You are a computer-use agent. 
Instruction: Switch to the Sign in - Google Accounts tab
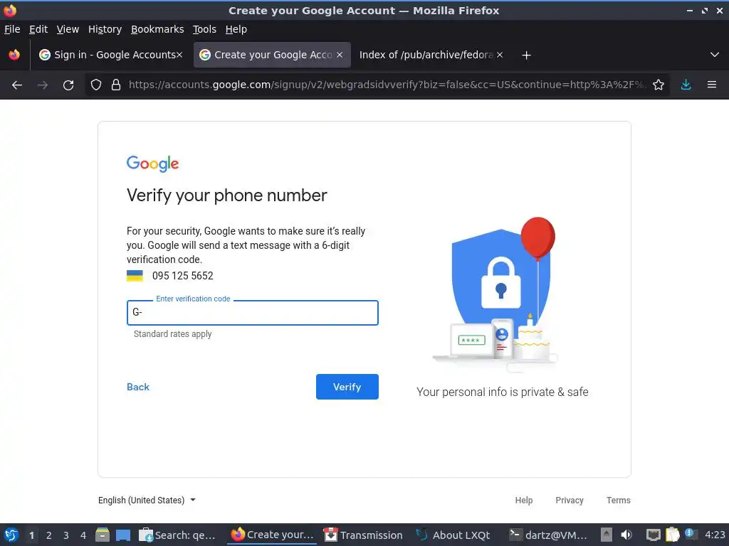(x=110, y=55)
